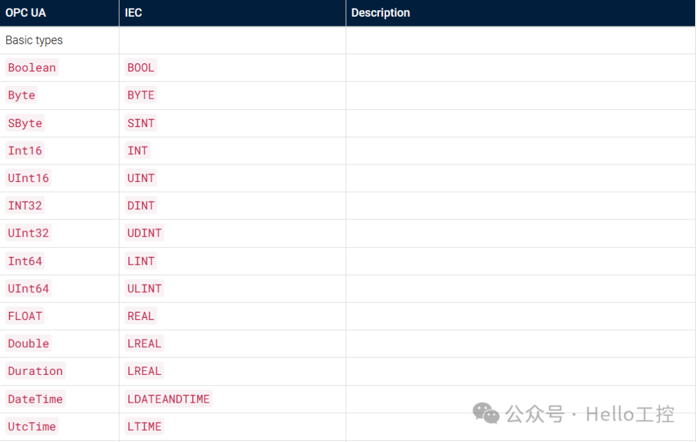
Task: Click the BOOL type tag
Action: [x=141, y=68]
